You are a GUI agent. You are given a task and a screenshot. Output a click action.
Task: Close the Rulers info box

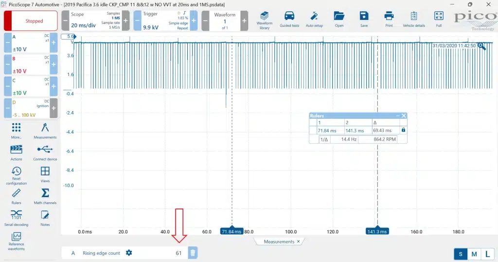404,116
